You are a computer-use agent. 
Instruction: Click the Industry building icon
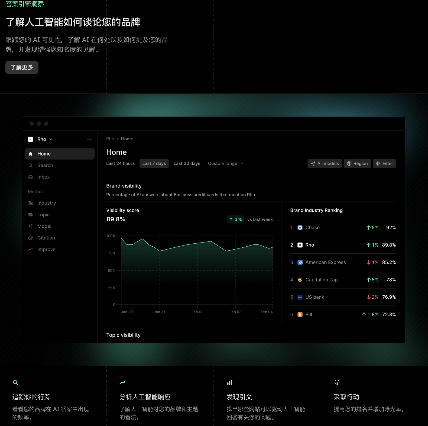pyautogui.click(x=31, y=203)
